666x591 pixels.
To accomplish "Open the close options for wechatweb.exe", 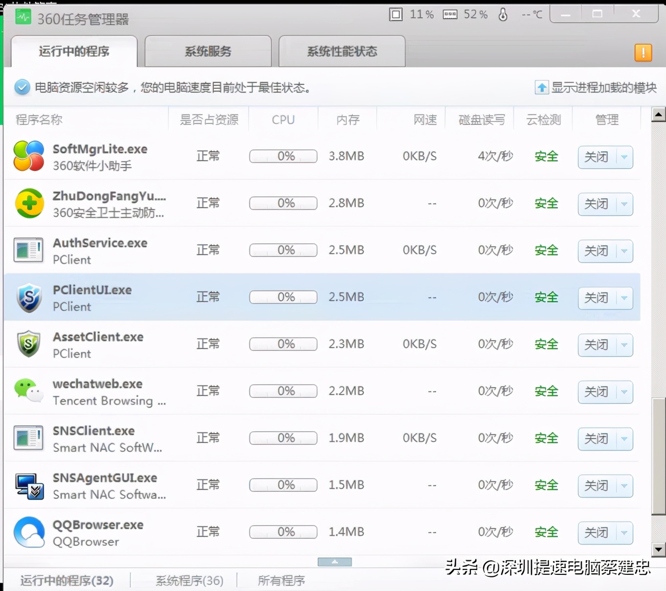I will 624,392.
